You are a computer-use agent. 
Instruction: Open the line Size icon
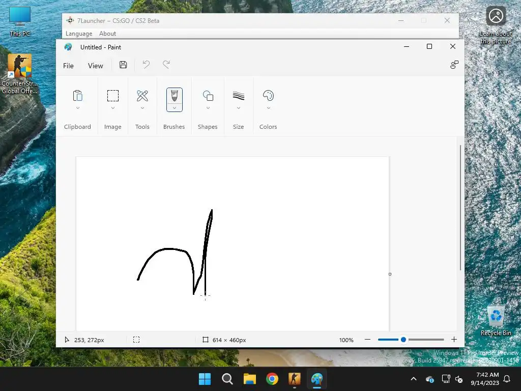tap(239, 96)
